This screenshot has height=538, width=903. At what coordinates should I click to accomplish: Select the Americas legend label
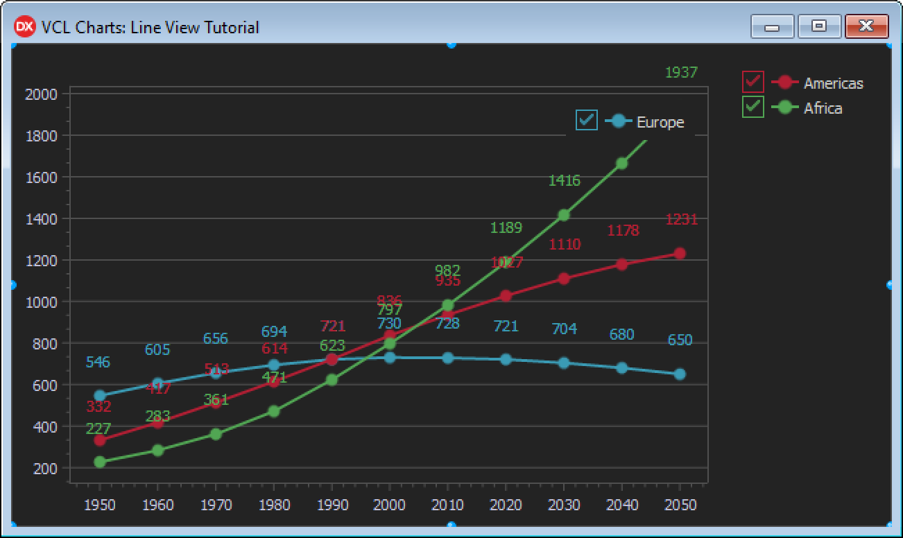coord(833,83)
